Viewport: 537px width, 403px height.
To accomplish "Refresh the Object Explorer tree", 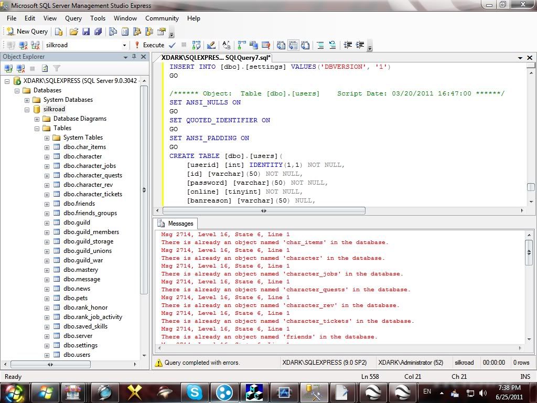I will [x=45, y=69].
